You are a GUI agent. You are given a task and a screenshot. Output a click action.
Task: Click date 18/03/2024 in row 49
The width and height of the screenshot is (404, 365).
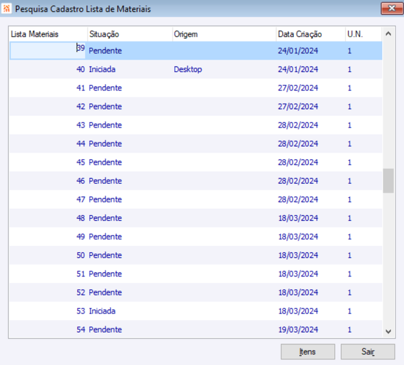(x=298, y=236)
